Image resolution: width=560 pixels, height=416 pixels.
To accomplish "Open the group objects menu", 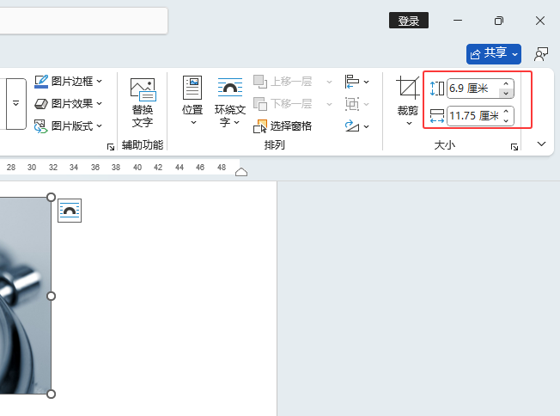I will click(356, 104).
